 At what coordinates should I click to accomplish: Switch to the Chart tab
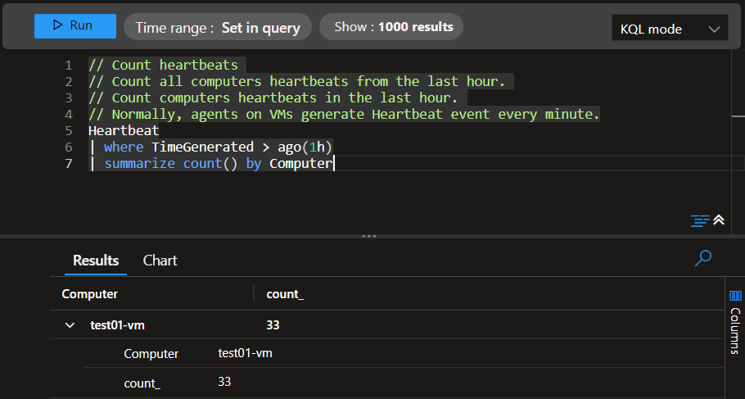[x=160, y=261]
